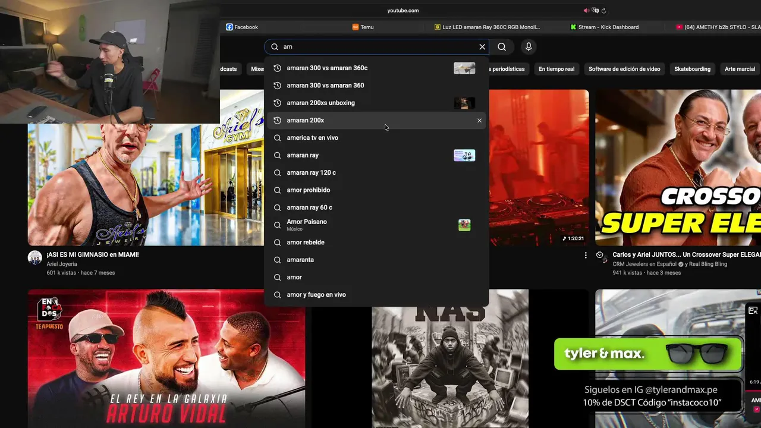This screenshot has height=428, width=761.
Task: Choose 'amaran 200xs unboxing' suggestion
Action: [x=376, y=103]
